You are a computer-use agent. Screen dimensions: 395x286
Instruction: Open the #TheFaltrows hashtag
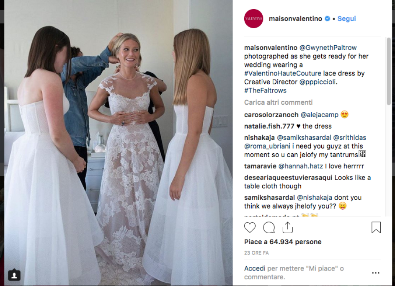[x=265, y=90]
